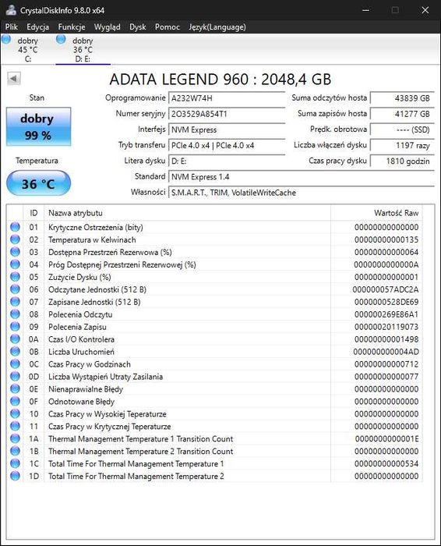Click the status orb for Czas Pracy w Godzinach
Image resolution: width=441 pixels, height=546 pixels.
click(15, 364)
